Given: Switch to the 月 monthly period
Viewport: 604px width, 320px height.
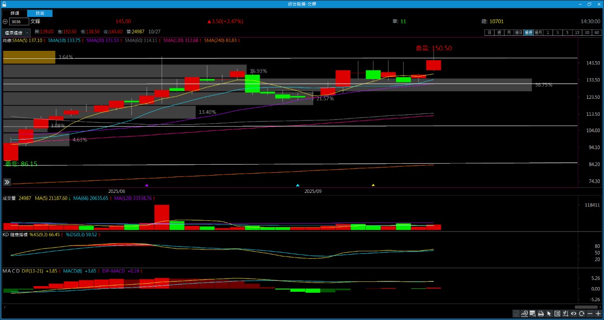Looking at the screenshot, I should [508, 32].
